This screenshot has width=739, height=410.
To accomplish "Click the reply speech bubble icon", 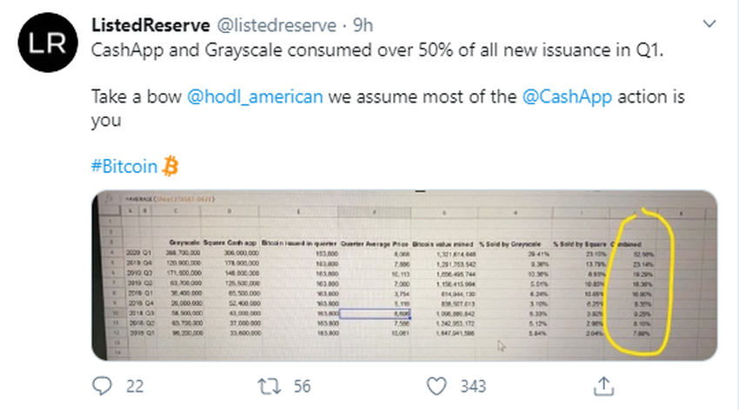I will 102,386.
